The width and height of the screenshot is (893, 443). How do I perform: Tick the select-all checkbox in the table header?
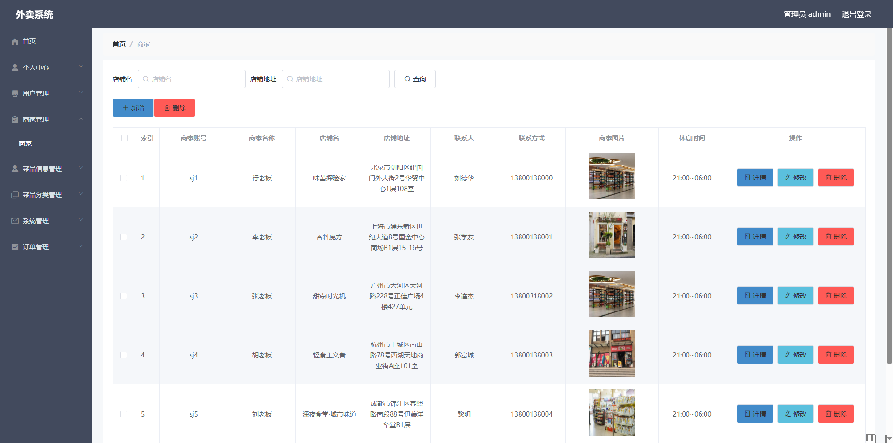pos(124,138)
